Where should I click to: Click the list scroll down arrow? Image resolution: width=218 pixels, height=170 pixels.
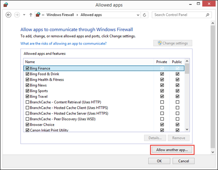coord(187,129)
